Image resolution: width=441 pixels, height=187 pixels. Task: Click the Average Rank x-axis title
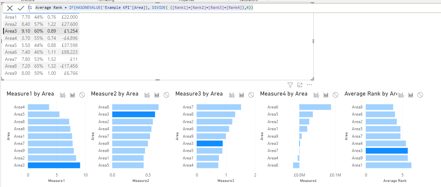395,181
